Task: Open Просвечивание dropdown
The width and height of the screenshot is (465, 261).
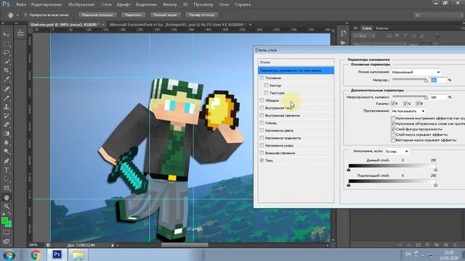Action: point(408,111)
